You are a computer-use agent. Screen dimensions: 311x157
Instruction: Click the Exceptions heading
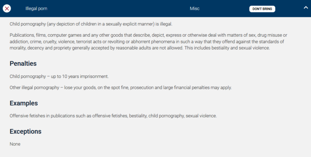[x=26, y=132]
